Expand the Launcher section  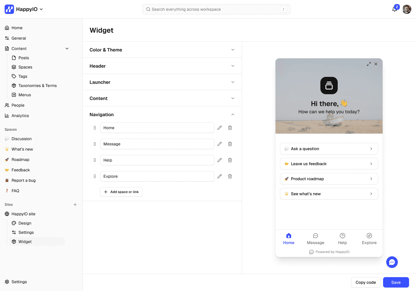162,82
